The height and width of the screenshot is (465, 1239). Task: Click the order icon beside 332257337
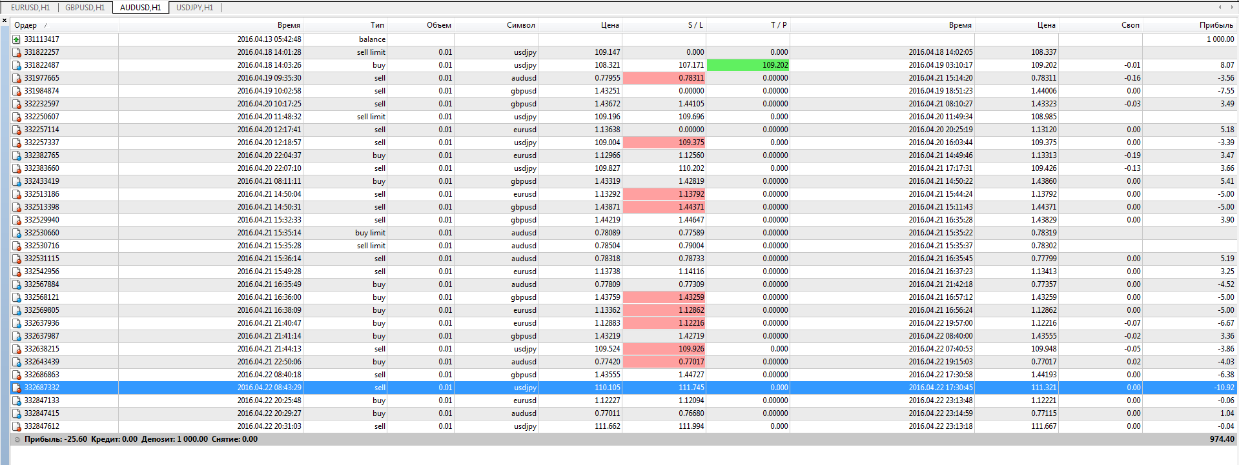(17, 143)
